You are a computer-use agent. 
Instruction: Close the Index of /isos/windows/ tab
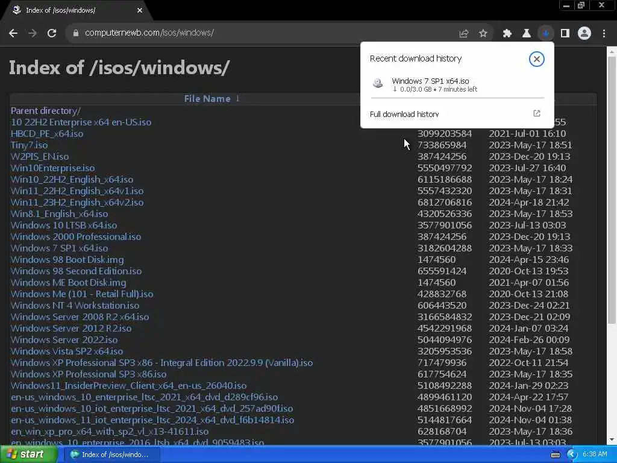140,10
